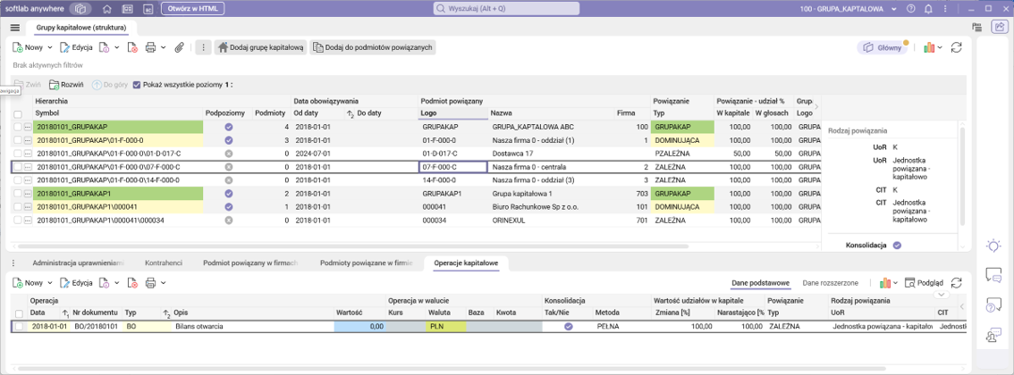
Task: Toggle the 'Pokaż wszystkie poziomy' checkbox
Action: 137,85
